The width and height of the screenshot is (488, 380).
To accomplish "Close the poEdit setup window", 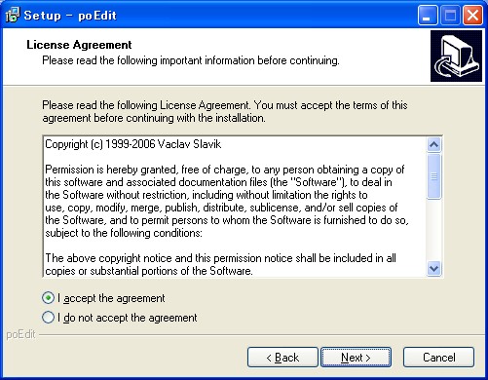I will [x=472, y=15].
